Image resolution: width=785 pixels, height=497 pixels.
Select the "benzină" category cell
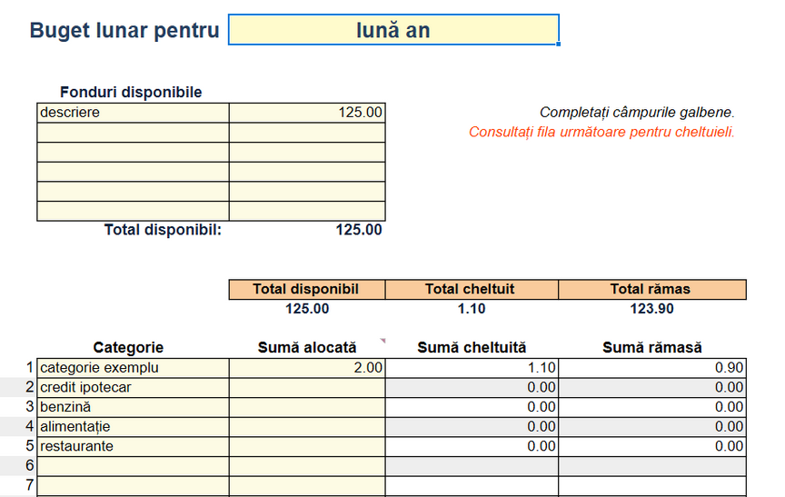(x=133, y=407)
